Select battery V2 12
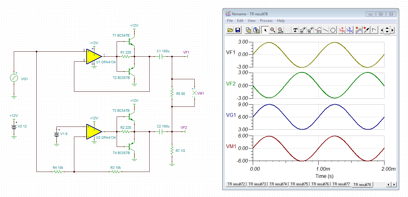The image size is (408, 197). (x=14, y=127)
